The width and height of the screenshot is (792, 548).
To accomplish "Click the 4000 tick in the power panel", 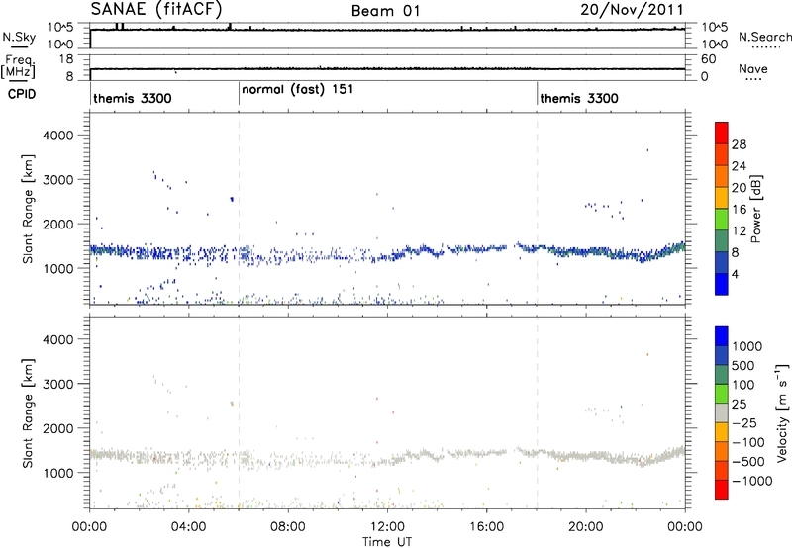I will point(57,136).
